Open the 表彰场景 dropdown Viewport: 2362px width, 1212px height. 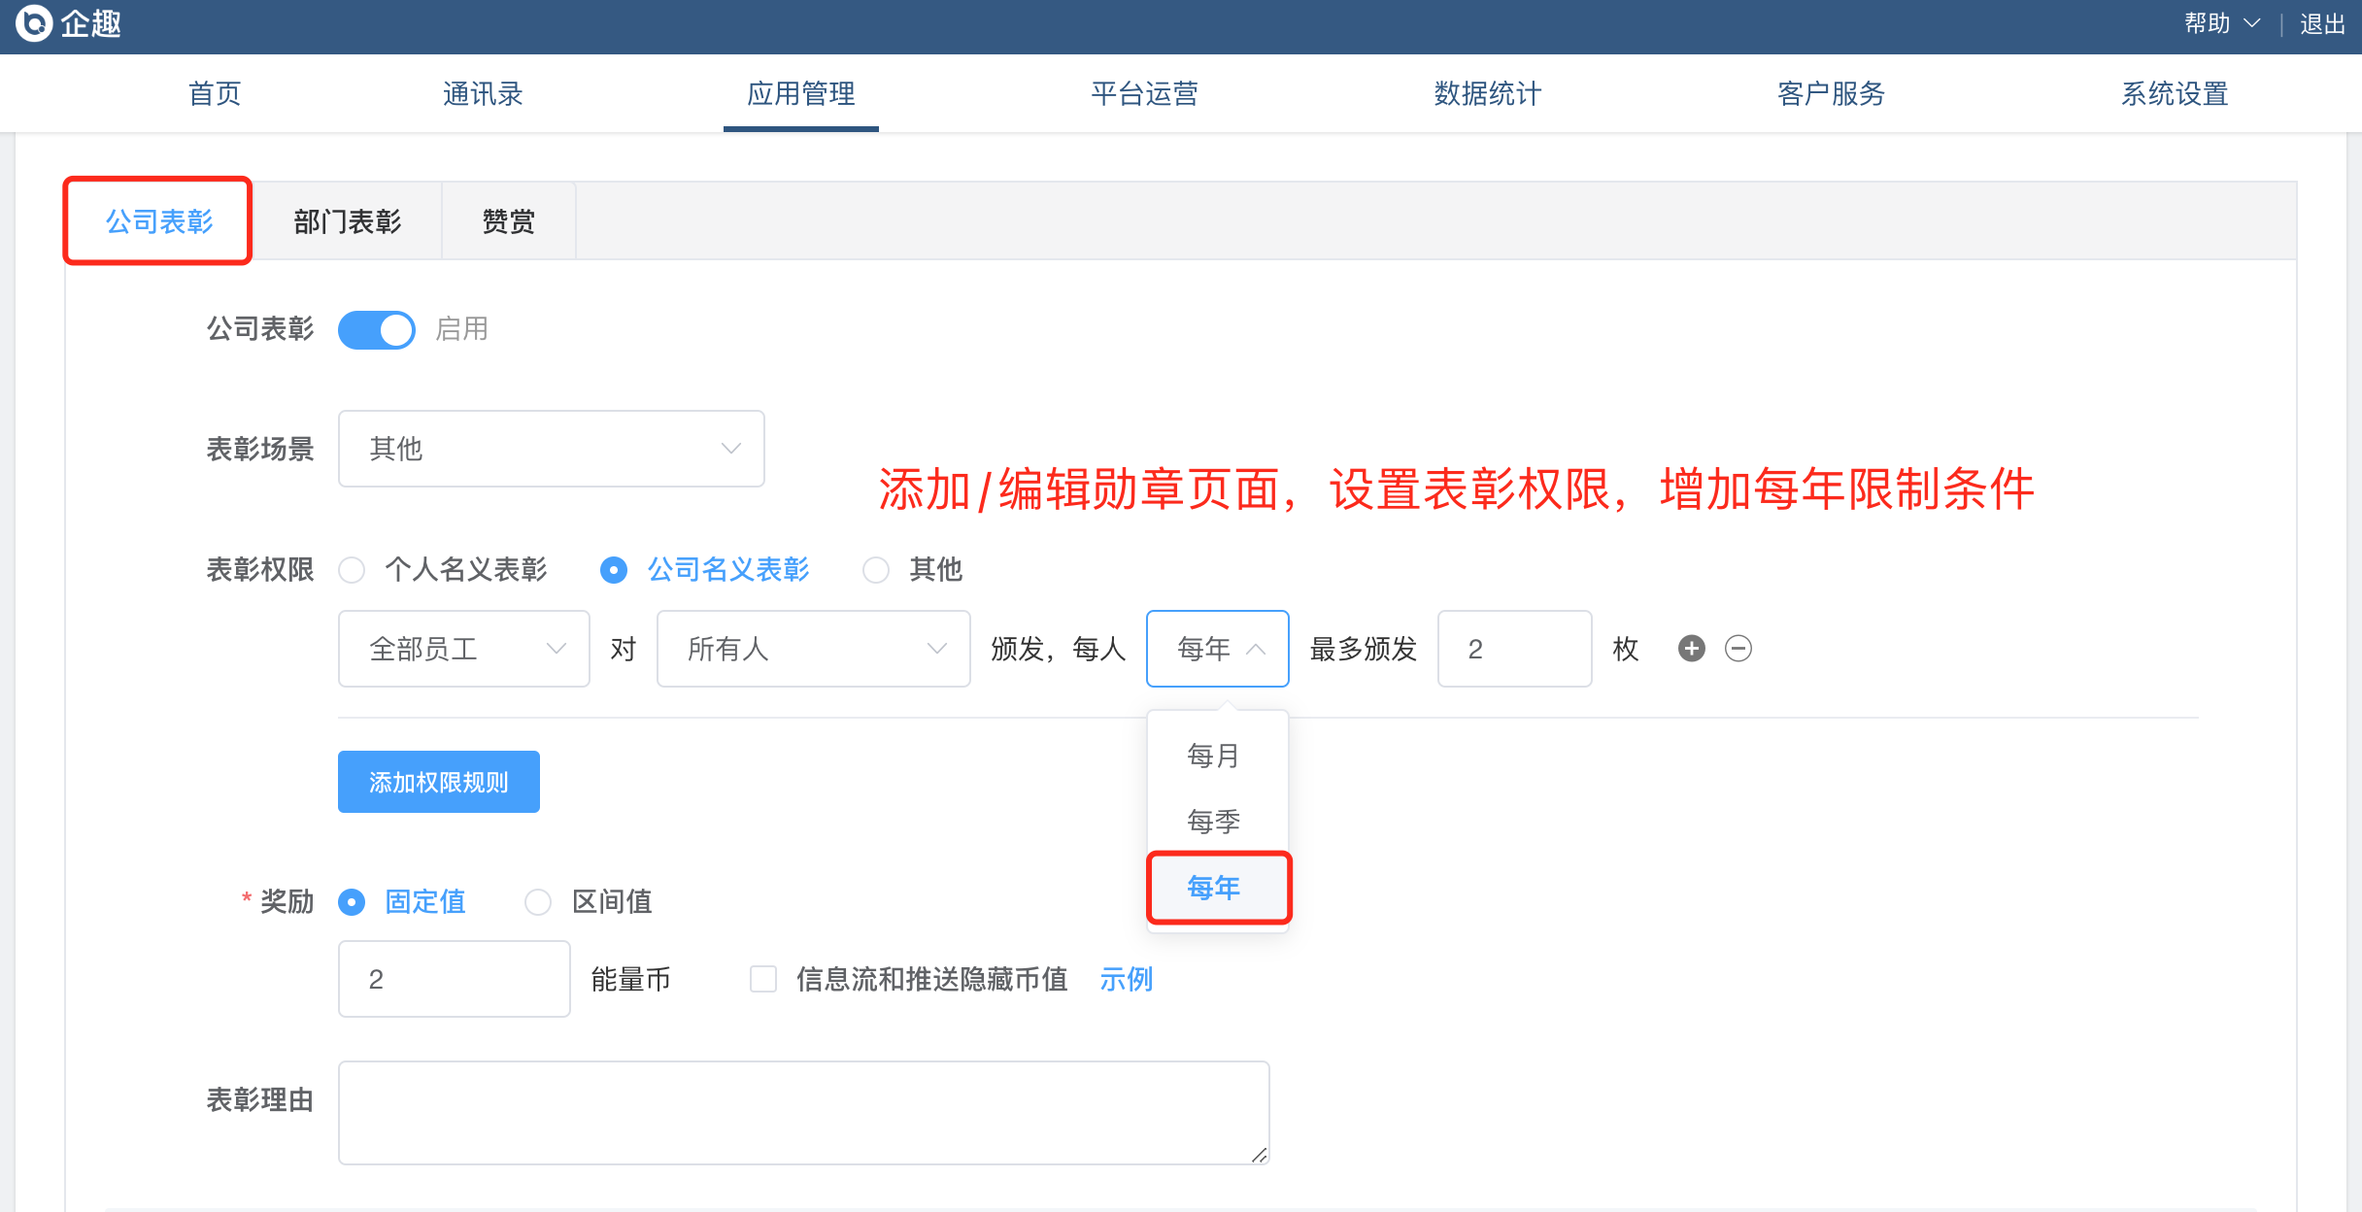551,449
